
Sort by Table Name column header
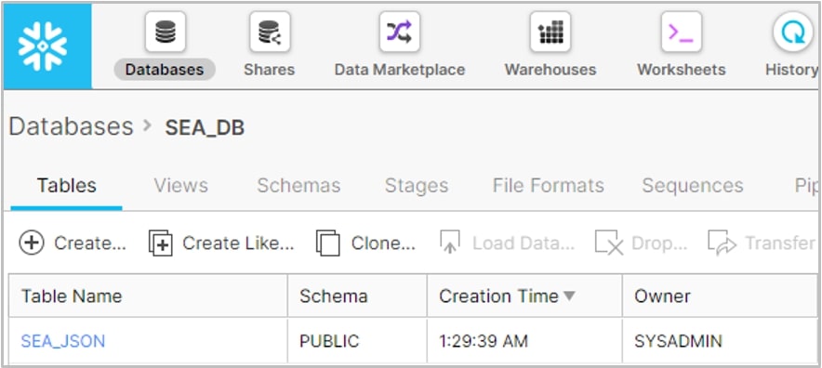point(72,296)
